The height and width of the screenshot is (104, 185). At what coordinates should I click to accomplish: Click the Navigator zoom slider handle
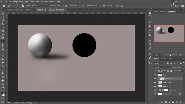point(171,55)
